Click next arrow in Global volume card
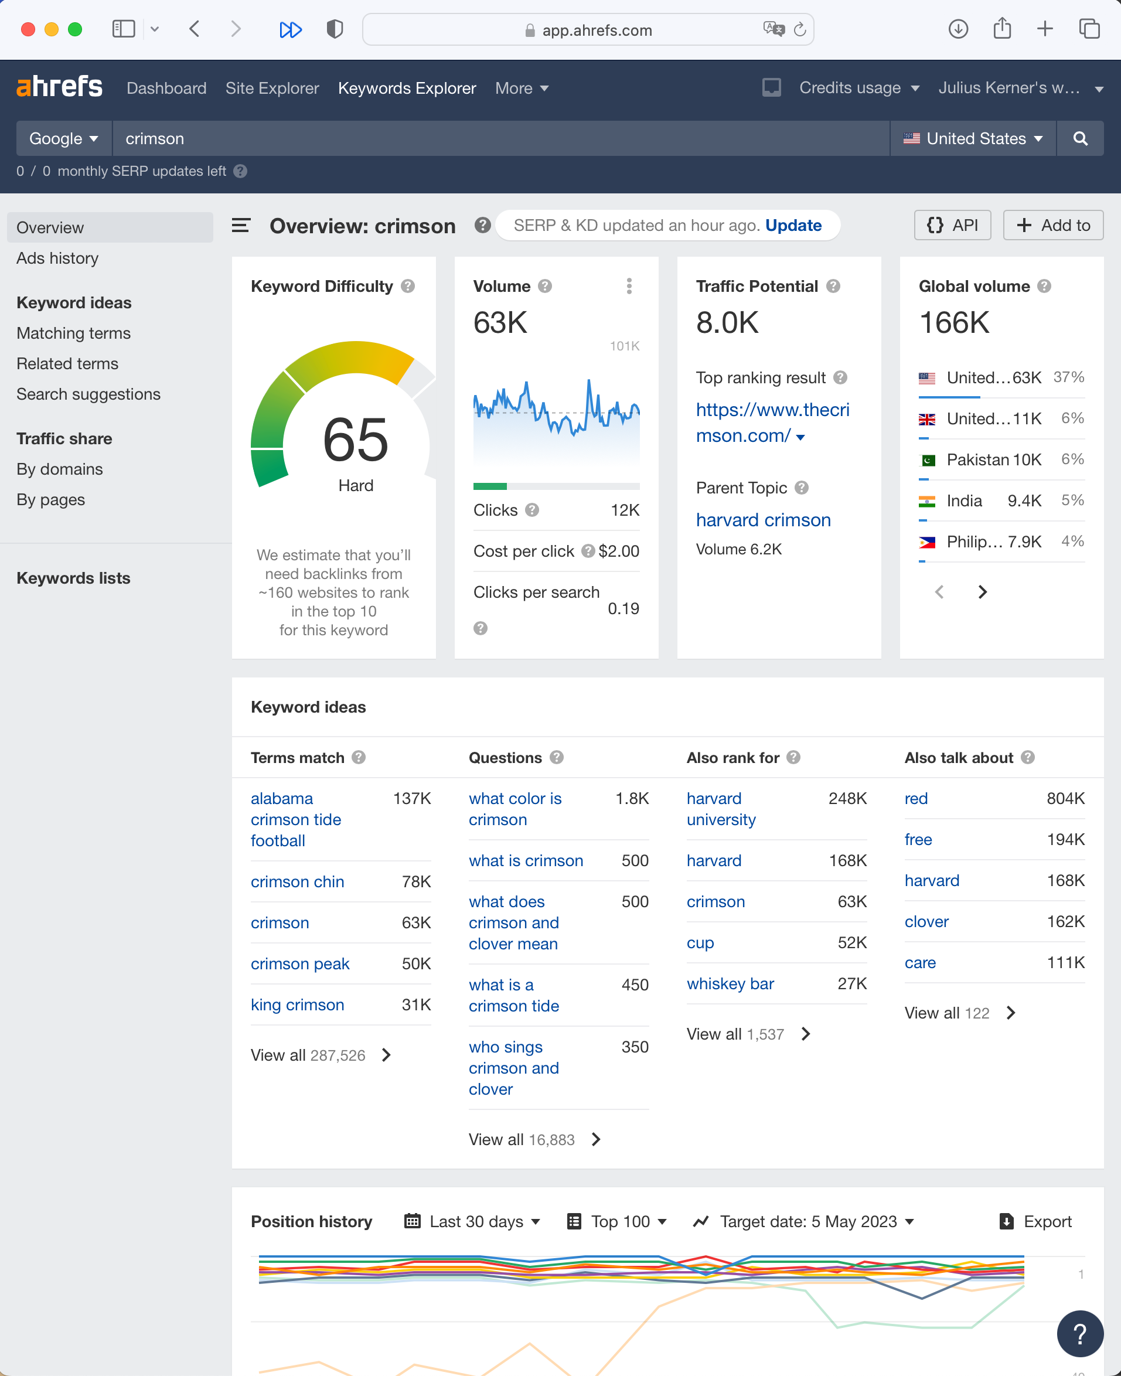The image size is (1121, 1376). click(x=982, y=591)
